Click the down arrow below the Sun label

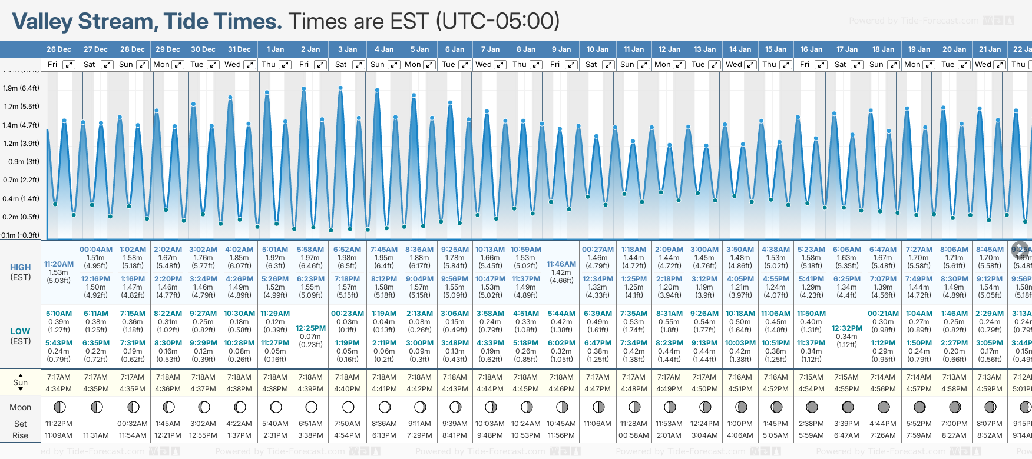pos(21,390)
